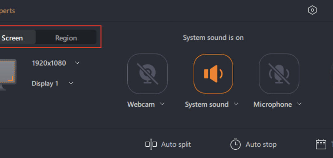Expand the Microphone options chevron
Image resolution: width=333 pixels, height=158 pixels.
[x=299, y=104]
